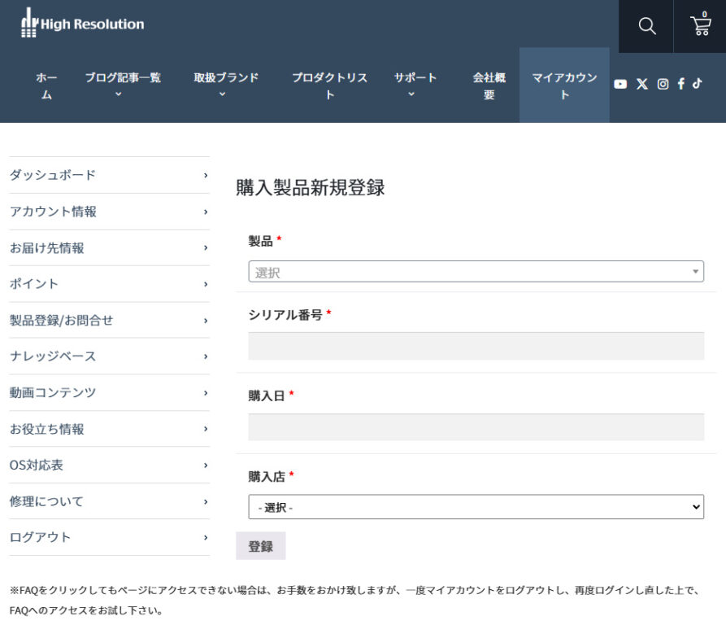Open ダッシュボード in the sidebar

(x=108, y=175)
